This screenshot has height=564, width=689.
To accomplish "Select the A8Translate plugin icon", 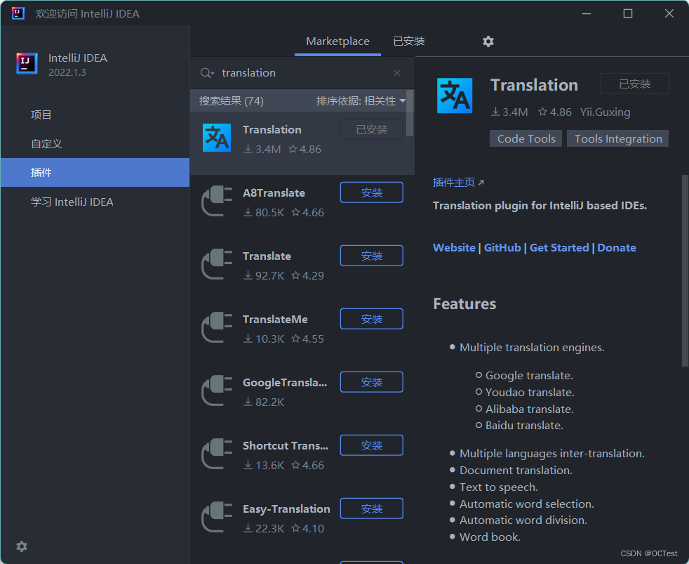I will coord(217,201).
